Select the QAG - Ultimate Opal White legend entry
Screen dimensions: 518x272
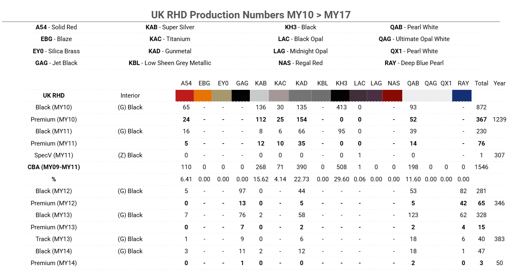pos(414,39)
